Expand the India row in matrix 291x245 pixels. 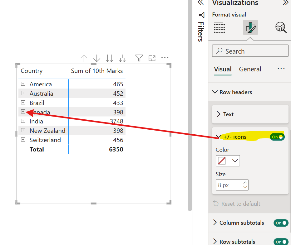pyautogui.click(x=23, y=121)
